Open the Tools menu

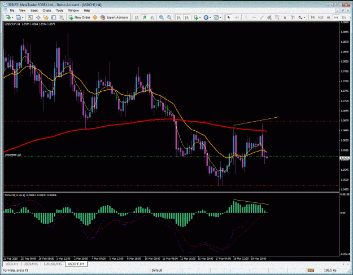[x=60, y=10]
